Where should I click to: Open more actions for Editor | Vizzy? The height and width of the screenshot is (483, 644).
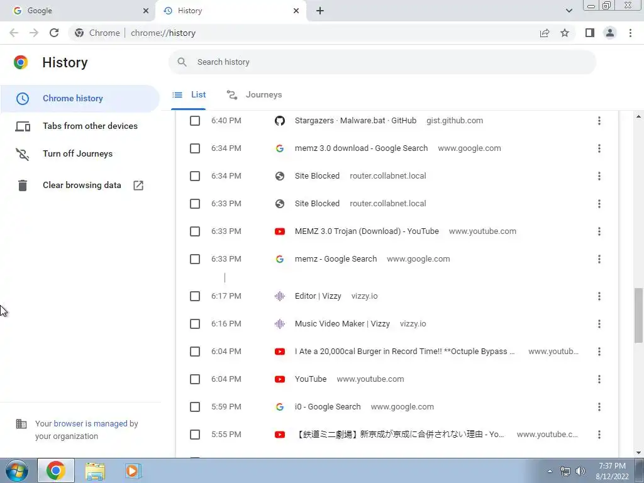(599, 296)
